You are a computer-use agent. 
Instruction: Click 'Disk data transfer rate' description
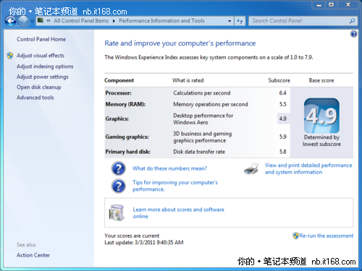(199, 152)
